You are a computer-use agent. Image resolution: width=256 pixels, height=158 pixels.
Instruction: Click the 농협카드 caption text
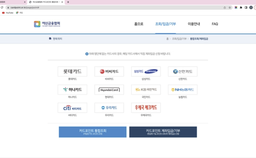[x=183, y=97]
